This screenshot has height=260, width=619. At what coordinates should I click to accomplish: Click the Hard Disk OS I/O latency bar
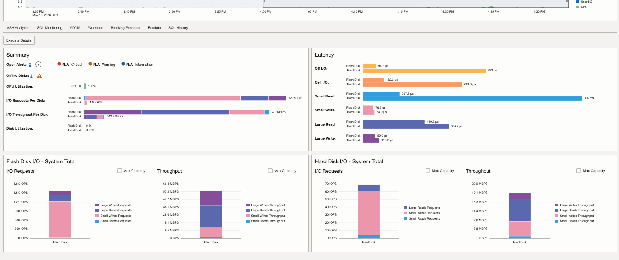click(424, 71)
